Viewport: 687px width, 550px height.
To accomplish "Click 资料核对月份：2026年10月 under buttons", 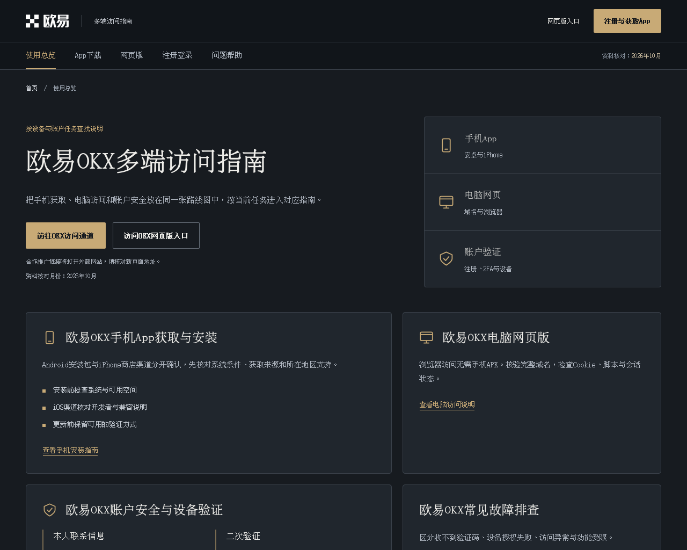I will click(61, 276).
